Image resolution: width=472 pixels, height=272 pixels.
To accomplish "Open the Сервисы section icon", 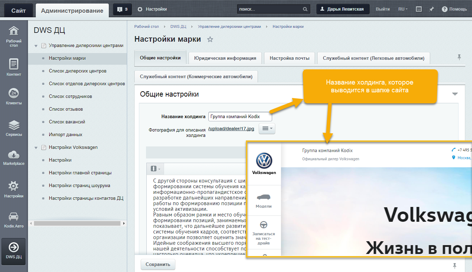I will (13, 128).
